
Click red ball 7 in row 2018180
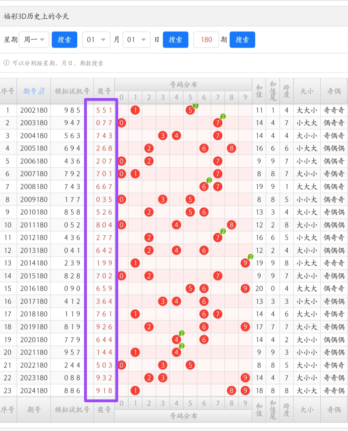click(218, 314)
